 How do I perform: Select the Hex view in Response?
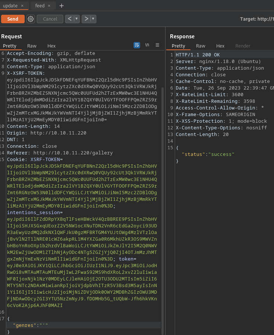click(220, 46)
